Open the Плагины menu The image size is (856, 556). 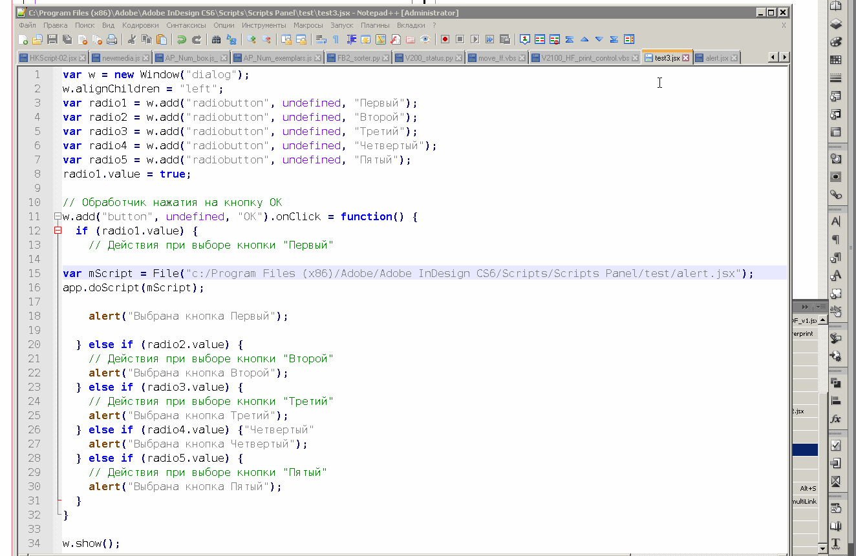[375, 25]
